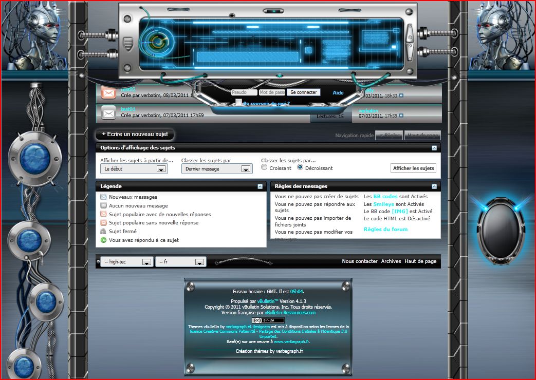Click the 'Lectures: 15' view count
The image size is (536, 380).
[x=330, y=116]
